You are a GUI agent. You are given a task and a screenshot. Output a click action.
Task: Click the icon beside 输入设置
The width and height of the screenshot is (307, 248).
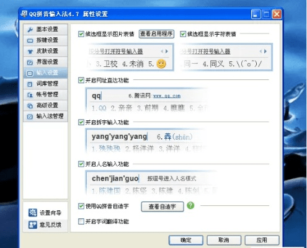coord(30,73)
